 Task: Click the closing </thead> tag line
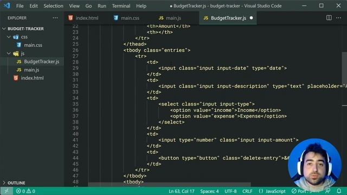pos(135,44)
